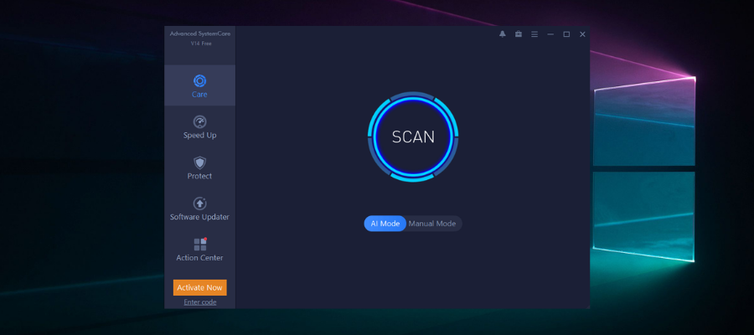The height and width of the screenshot is (335, 754).
Task: Click the V14 Free version text
Action: [x=201, y=44]
